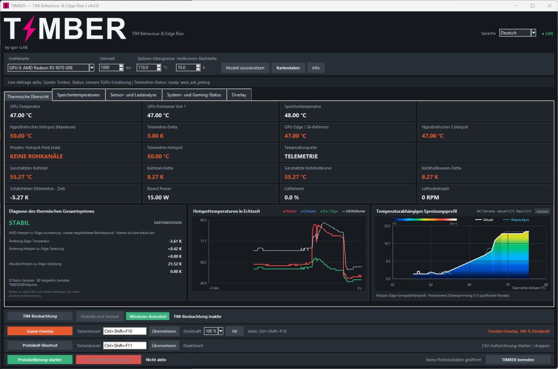Click Telemetrie-Delta value 3.00 K
The image size is (558, 369).
point(155,136)
